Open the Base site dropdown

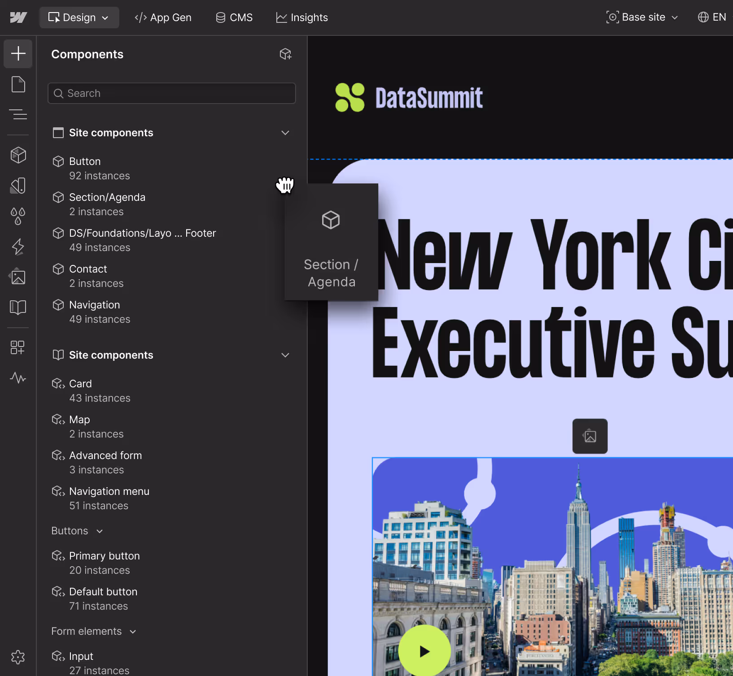pos(642,17)
